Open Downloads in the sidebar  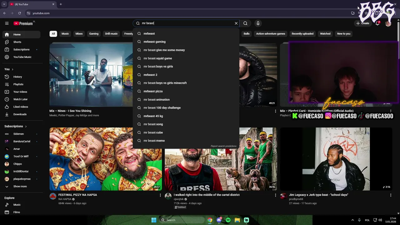coord(22,114)
